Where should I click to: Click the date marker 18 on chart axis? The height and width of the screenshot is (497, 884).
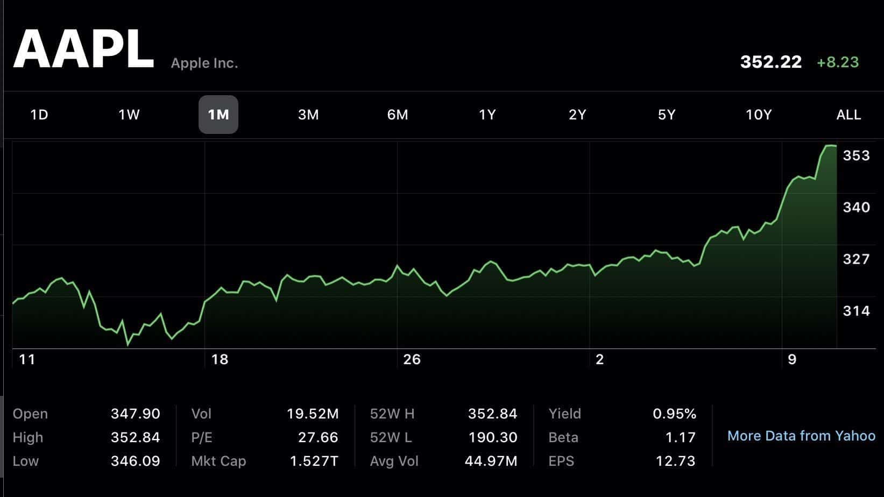point(220,359)
